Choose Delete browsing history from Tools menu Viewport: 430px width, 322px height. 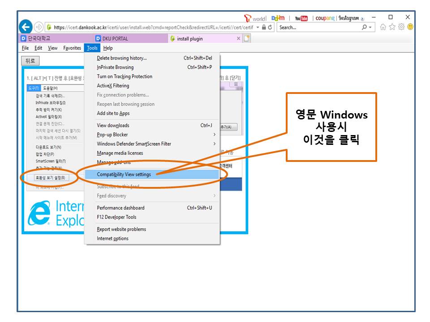click(122, 58)
